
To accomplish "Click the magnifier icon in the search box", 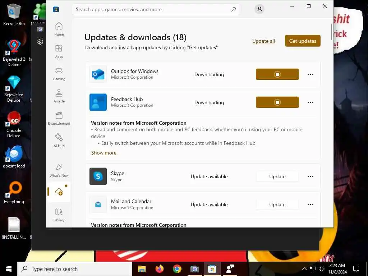I will [234, 9].
